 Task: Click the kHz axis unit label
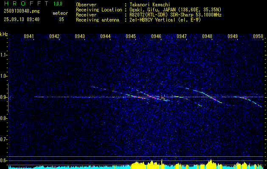coord(4,34)
